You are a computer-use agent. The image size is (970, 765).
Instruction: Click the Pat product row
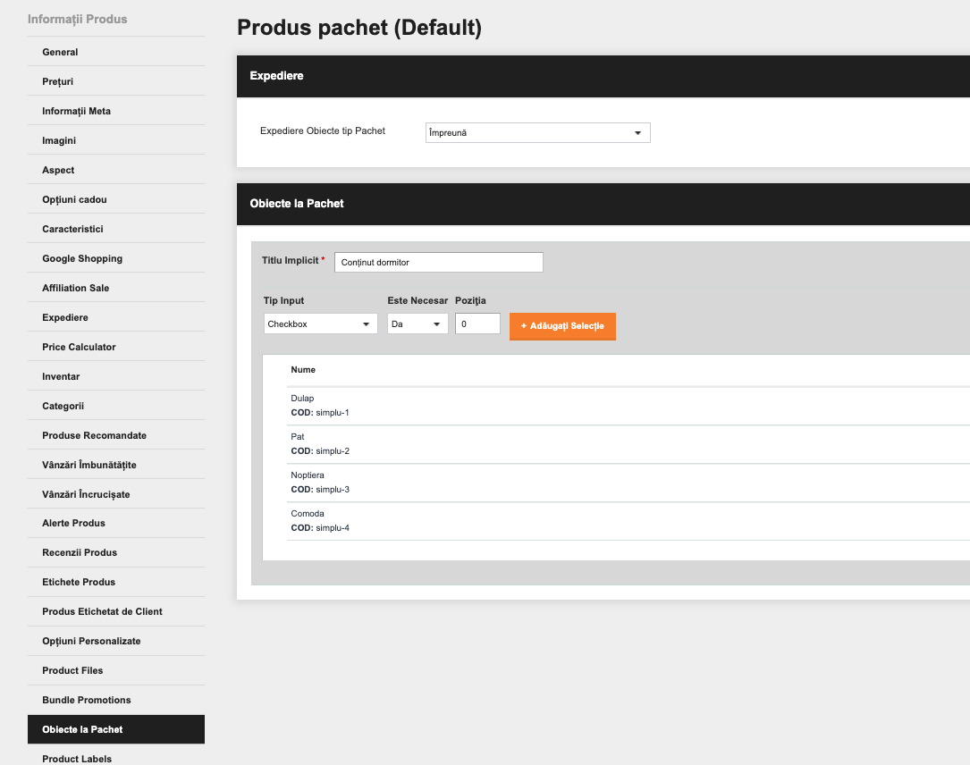pos(628,444)
